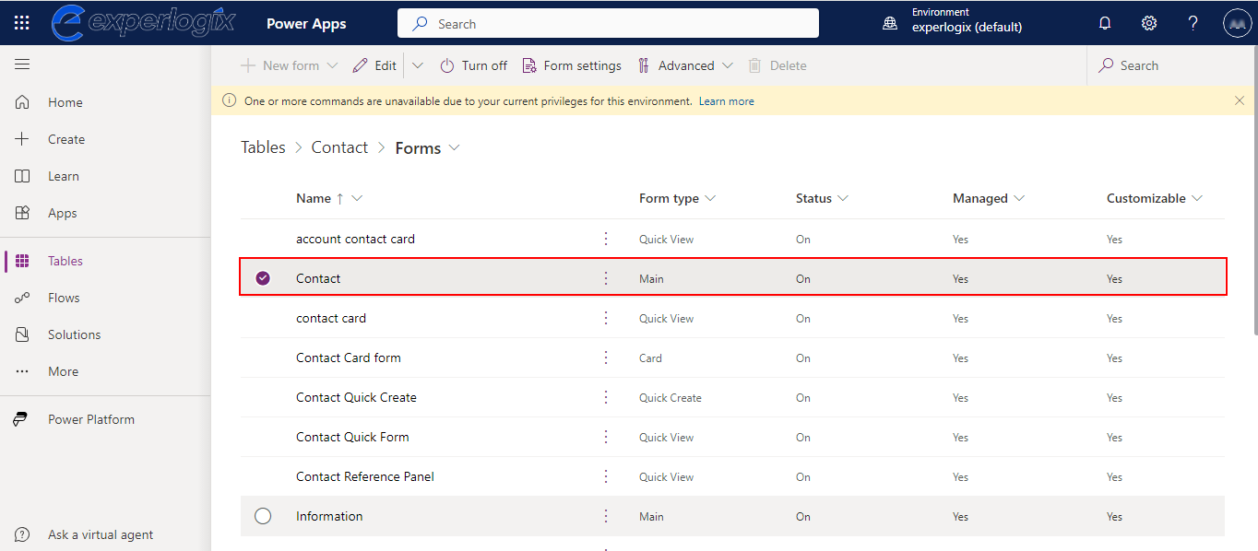Click more options dots for Information row
The image size is (1258, 551).
606,516
